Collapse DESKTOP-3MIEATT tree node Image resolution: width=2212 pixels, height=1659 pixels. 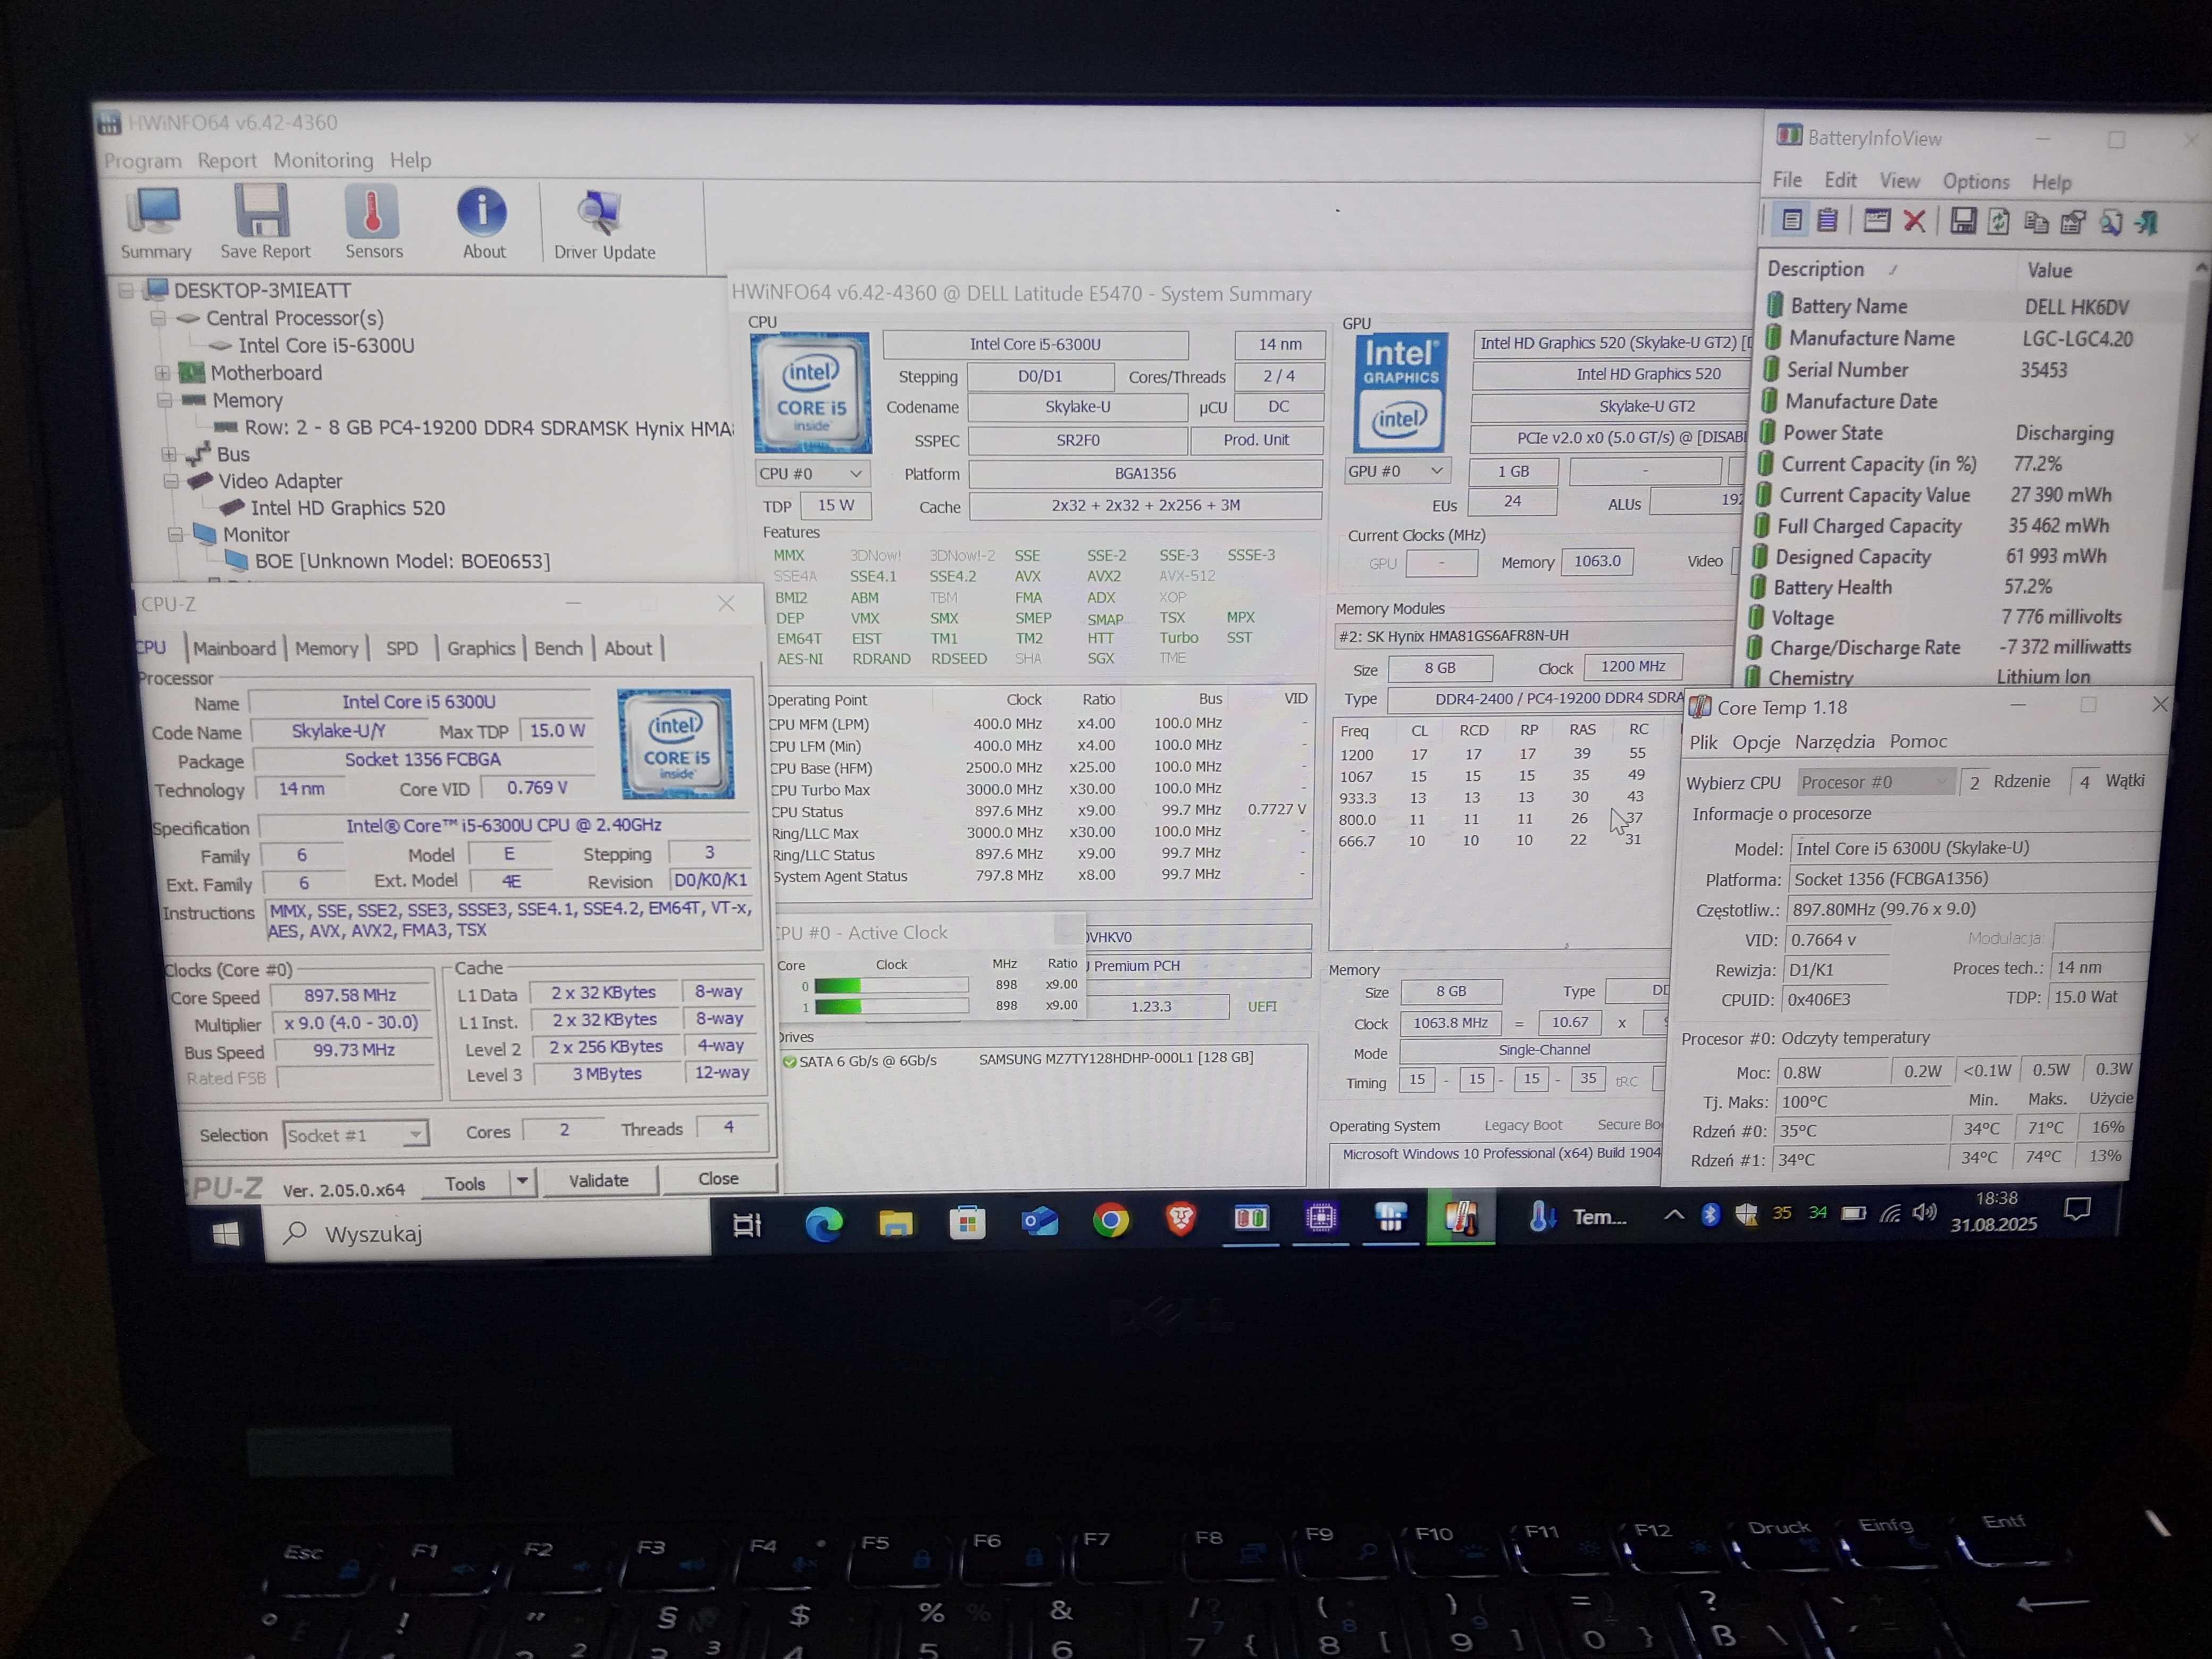(126, 291)
